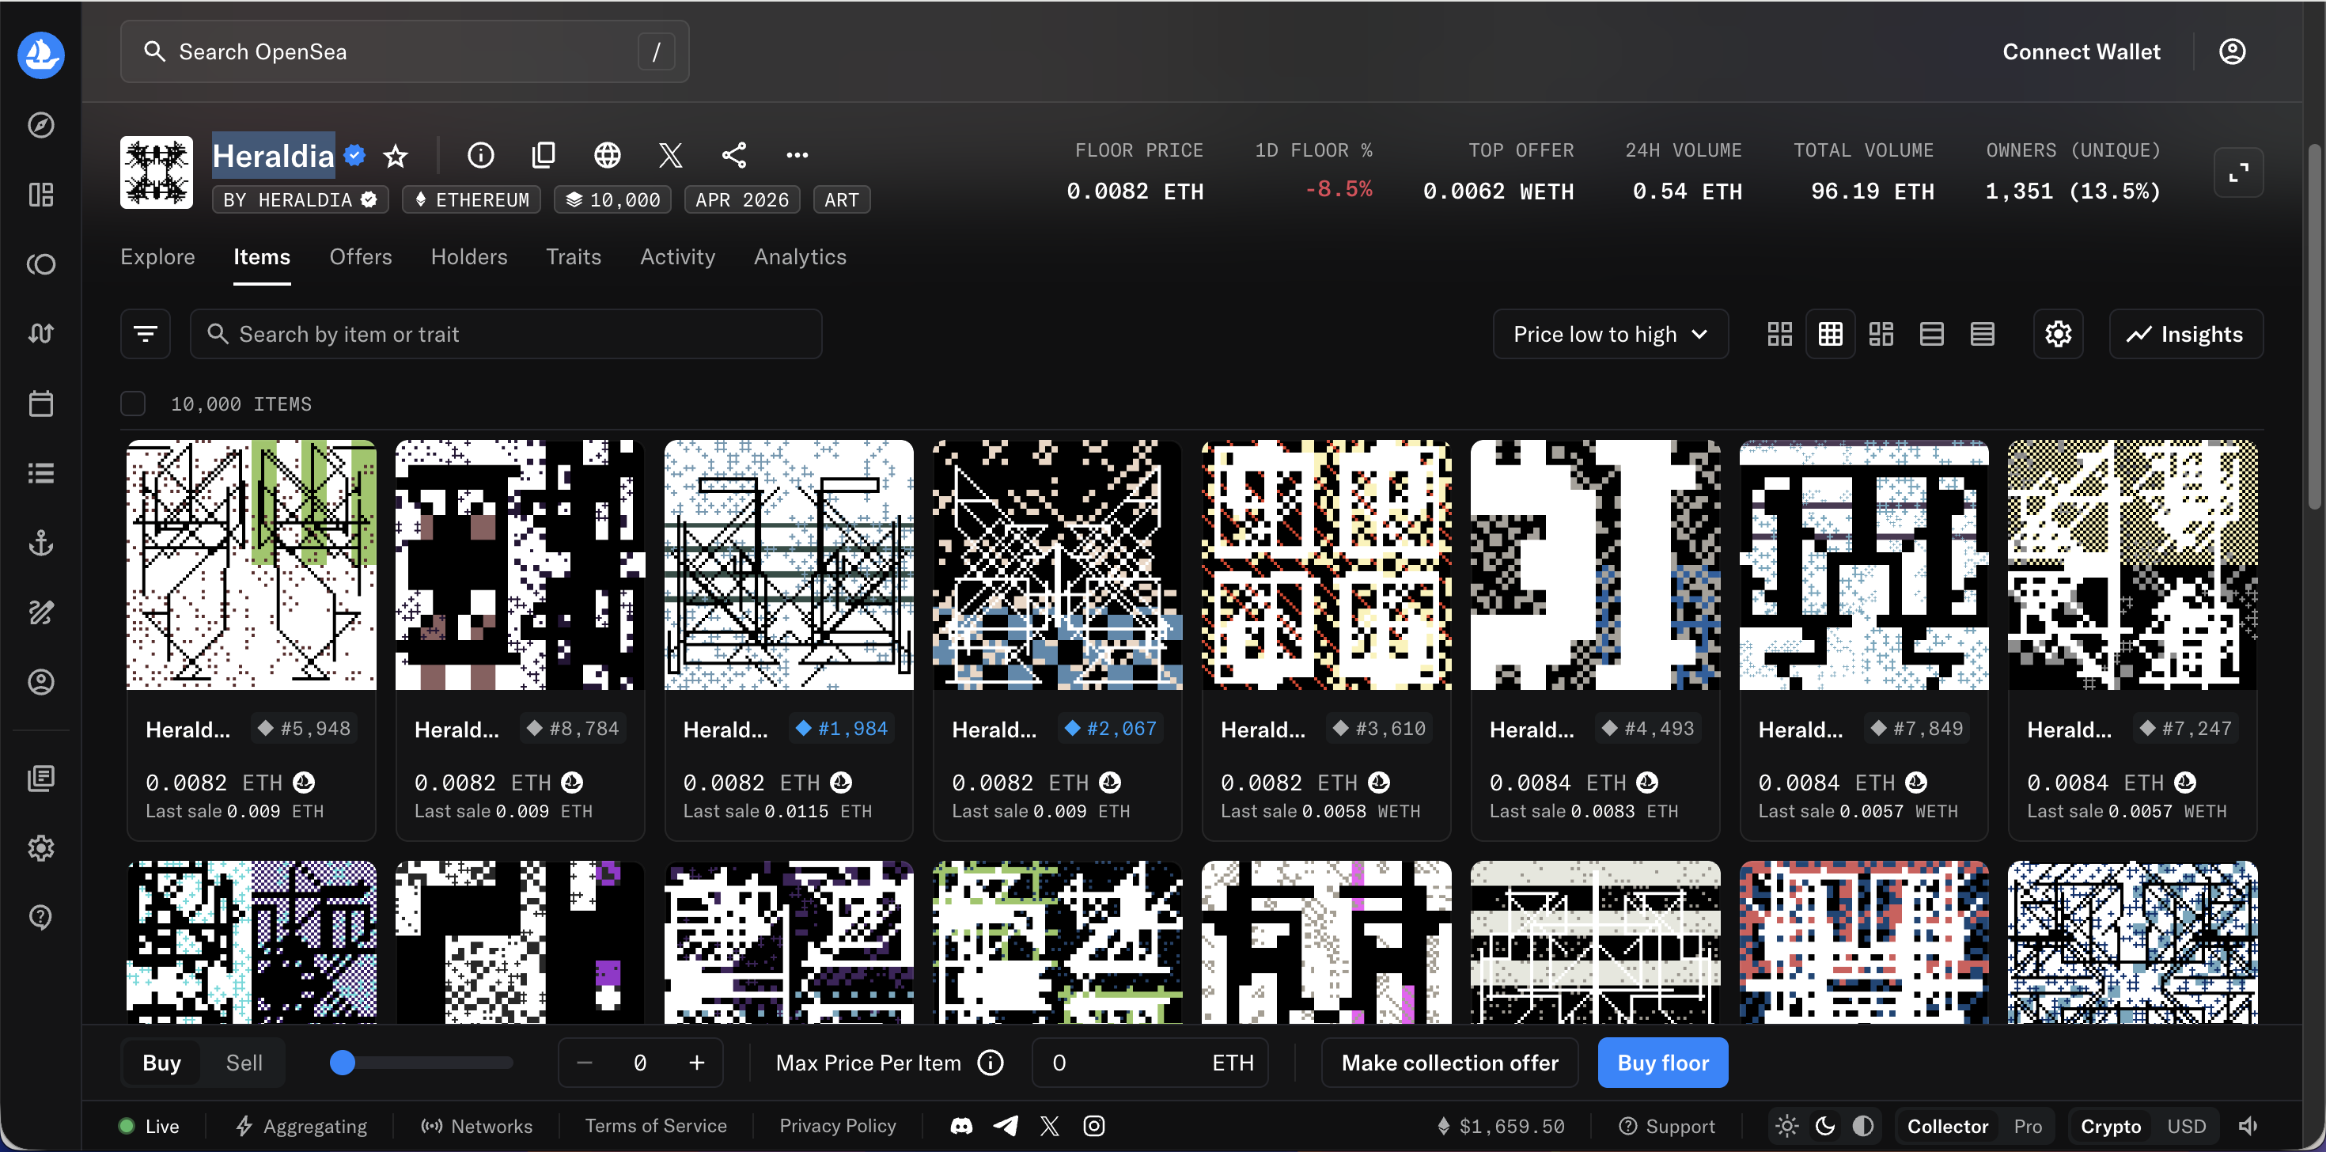Expand the collection stats panel
The height and width of the screenshot is (1152, 2326).
(x=2238, y=172)
